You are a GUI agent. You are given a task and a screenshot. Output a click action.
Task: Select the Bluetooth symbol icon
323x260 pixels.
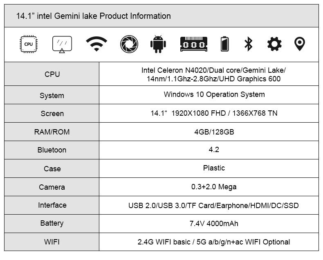tap(248, 44)
